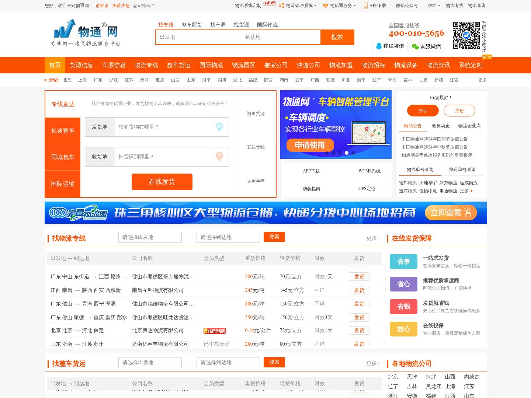
Task: Click the 上海 branch site link
Action: (x=83, y=80)
